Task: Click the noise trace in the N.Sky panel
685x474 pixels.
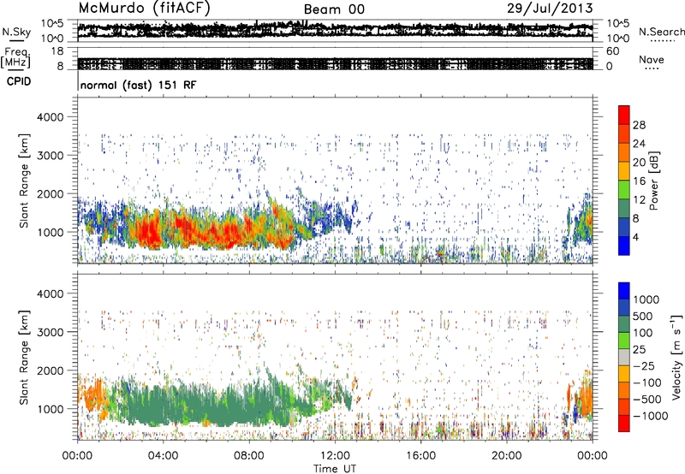Action: [335, 30]
